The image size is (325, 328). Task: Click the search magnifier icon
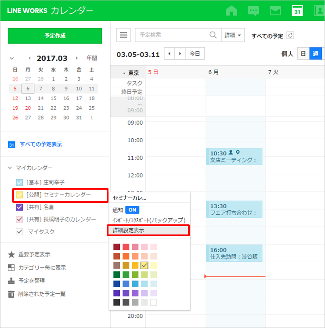coord(213,35)
